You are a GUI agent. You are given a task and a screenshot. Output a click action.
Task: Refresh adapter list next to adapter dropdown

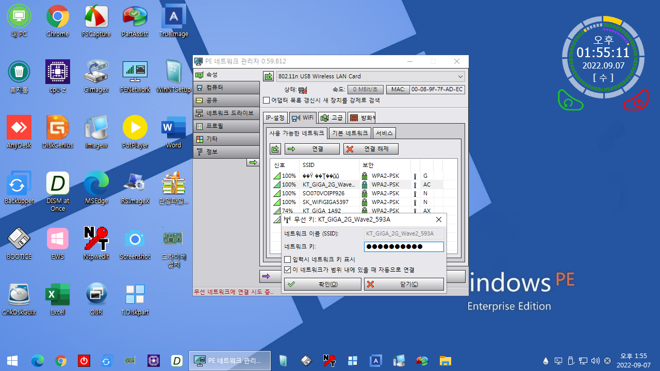(268, 76)
